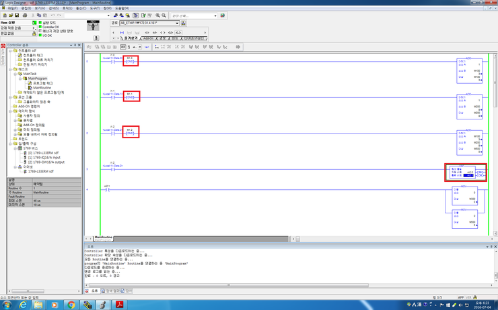Open the 도움말(H) menu
Viewport: 498px width, 310px height.
(122, 8)
